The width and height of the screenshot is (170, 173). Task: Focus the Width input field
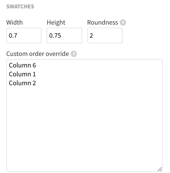(24, 36)
